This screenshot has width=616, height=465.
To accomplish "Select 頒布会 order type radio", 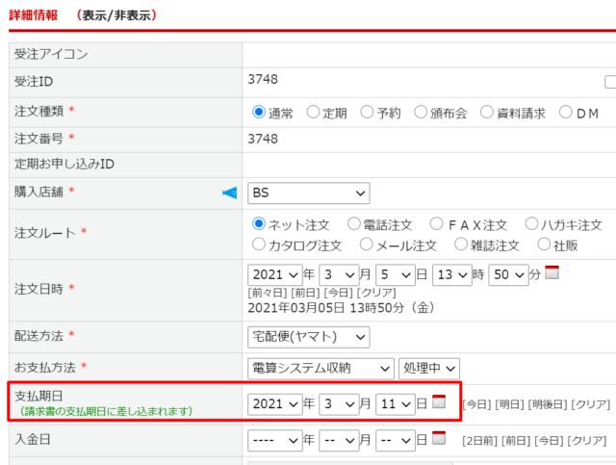I will coord(421,112).
